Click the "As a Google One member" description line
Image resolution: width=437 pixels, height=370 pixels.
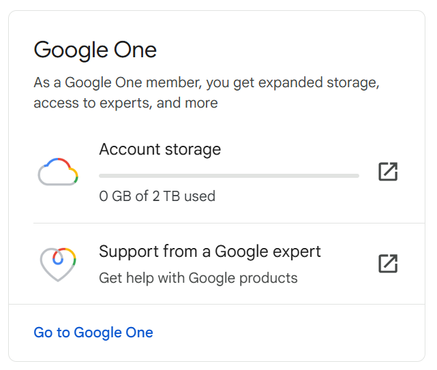click(206, 83)
